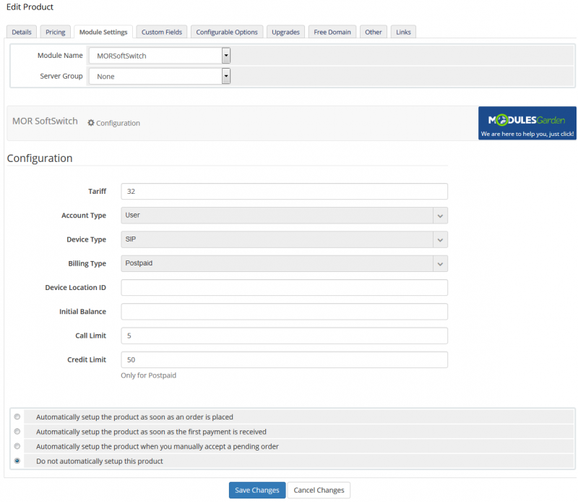Click the ModulesGarden logo banner
Screen dimensions: 578x502
527,123
